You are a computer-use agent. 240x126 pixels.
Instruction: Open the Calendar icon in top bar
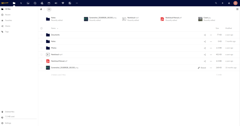49,3
